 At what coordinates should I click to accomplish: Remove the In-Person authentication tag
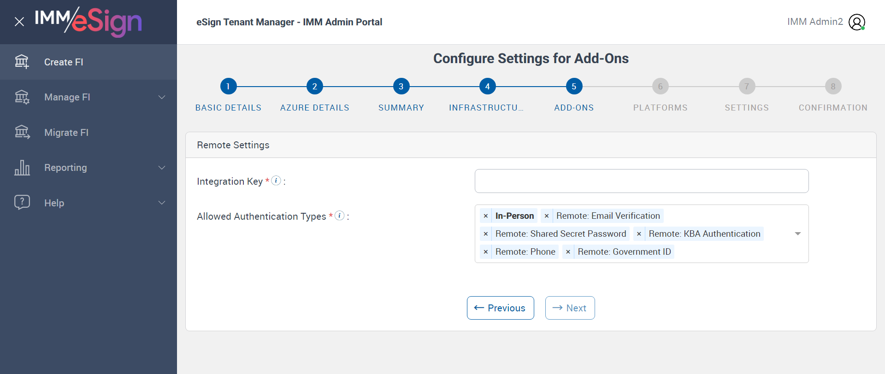tap(486, 216)
